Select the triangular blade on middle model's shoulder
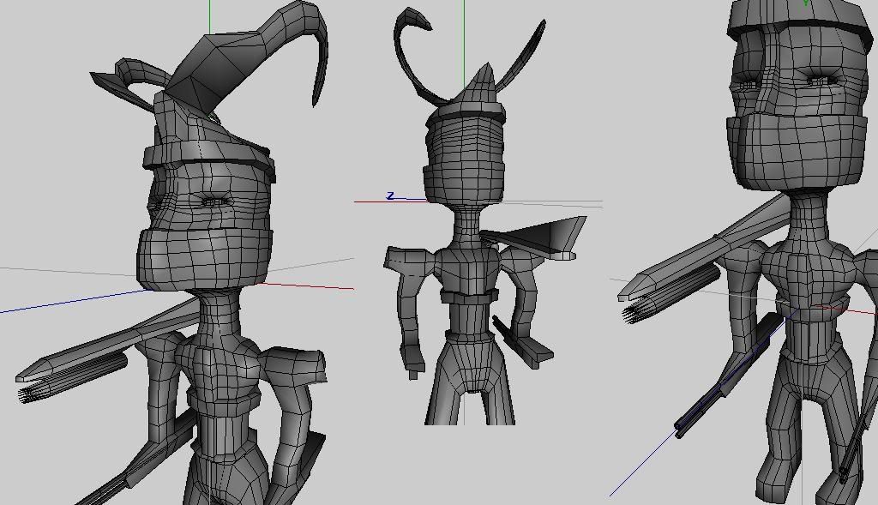This screenshot has height=505, width=878. click(549, 236)
